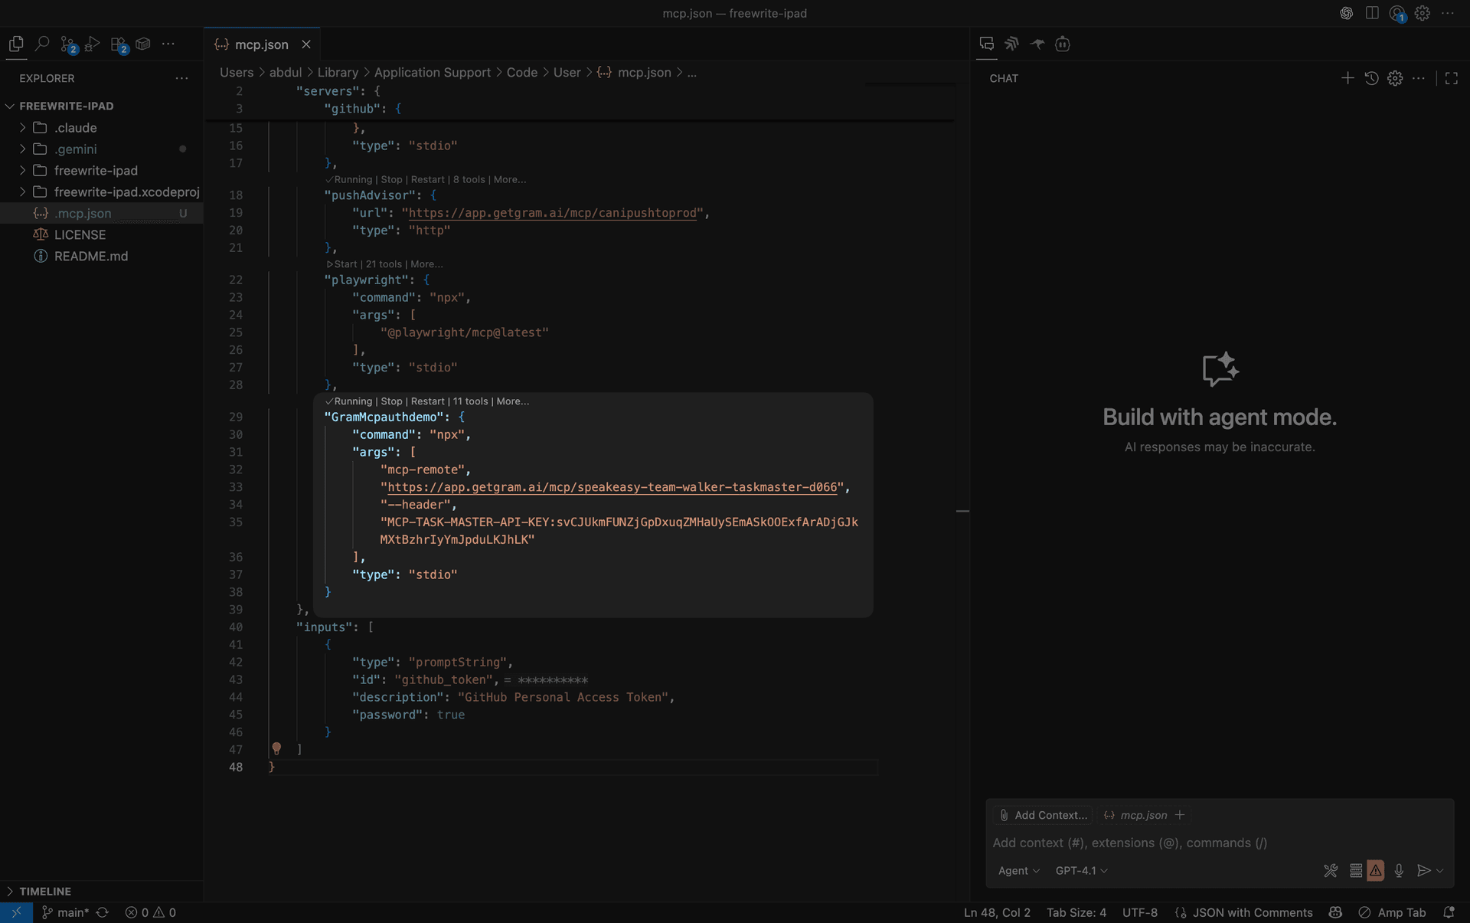Toggle the warning alert button in chat input
The height and width of the screenshot is (923, 1470).
(x=1376, y=871)
